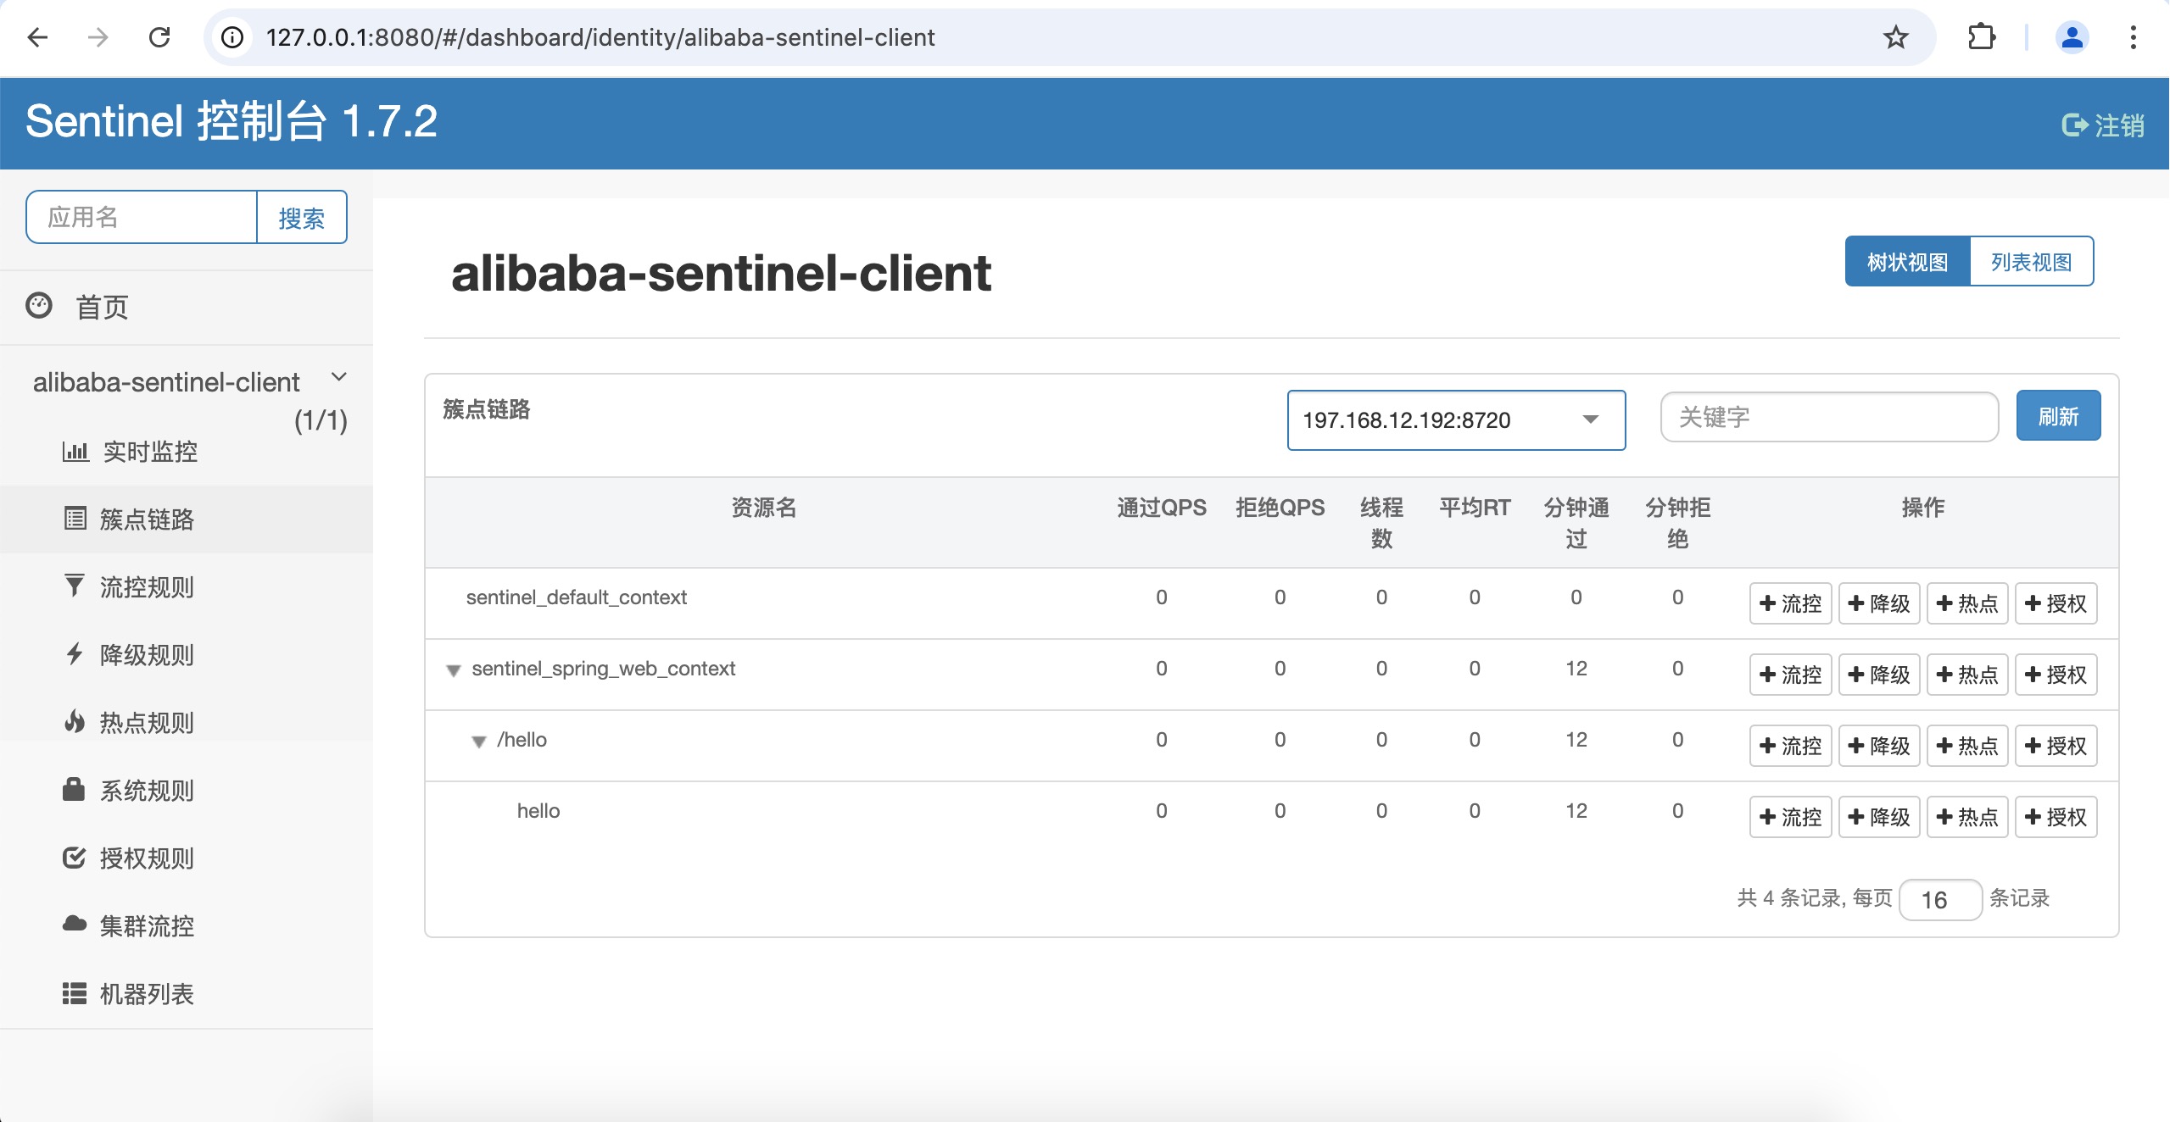The image size is (2170, 1122).
Task: Click the lock icon for 系统规则
Action: click(74, 789)
